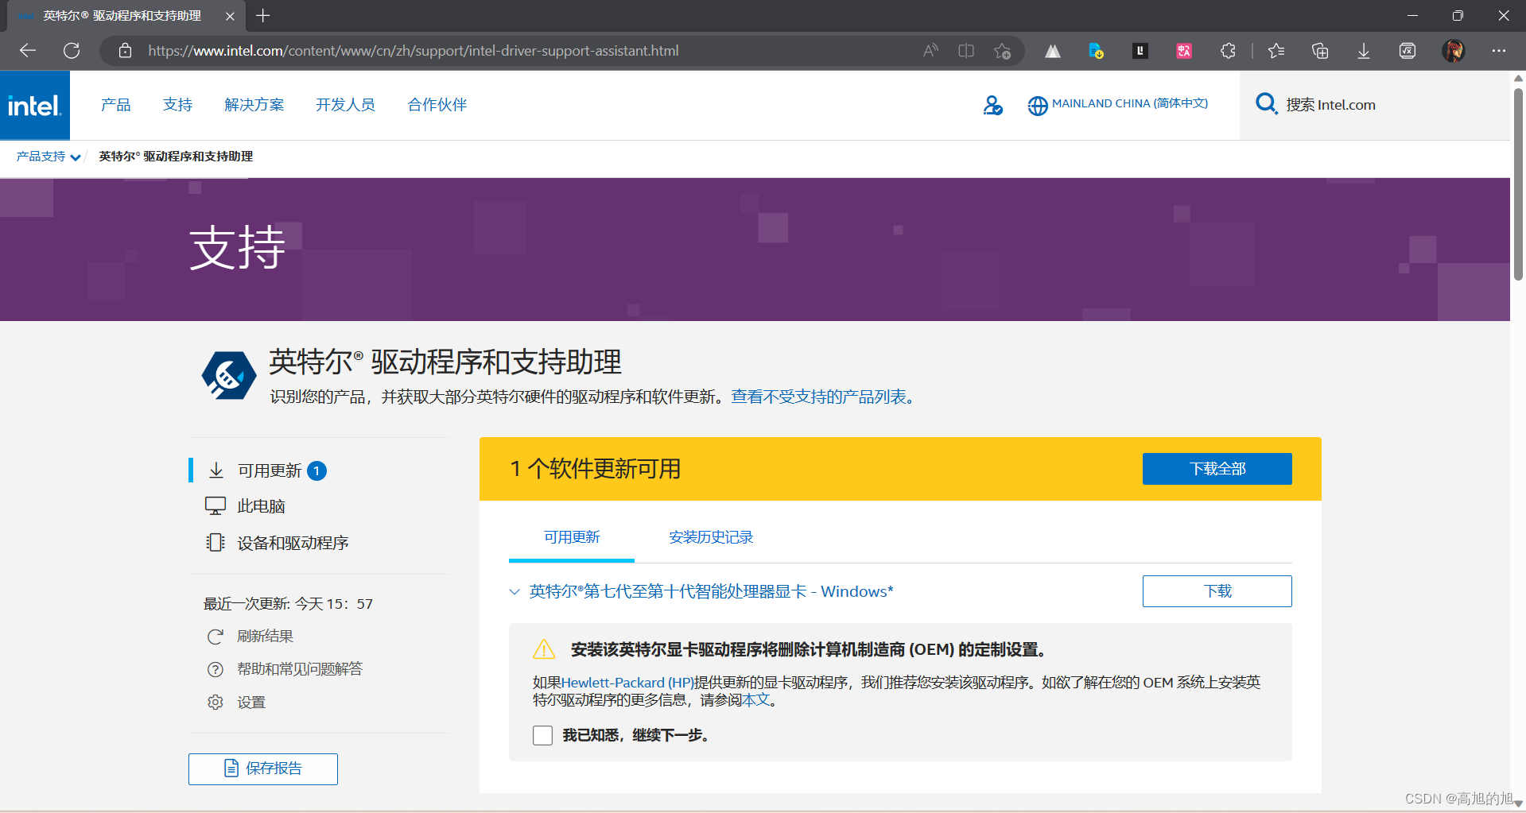This screenshot has height=813, width=1526.
Task: Select 设备和驱动程序 in the sidebar
Action: (x=293, y=543)
